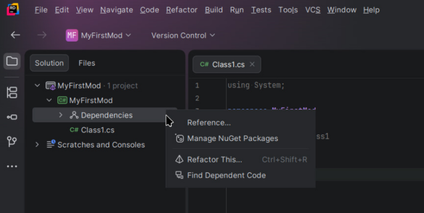Open the Edit menu

pos(62,10)
